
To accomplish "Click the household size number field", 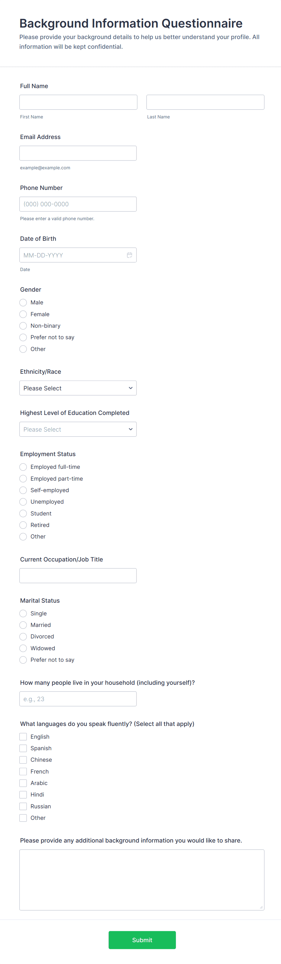I will pyautogui.click(x=78, y=699).
